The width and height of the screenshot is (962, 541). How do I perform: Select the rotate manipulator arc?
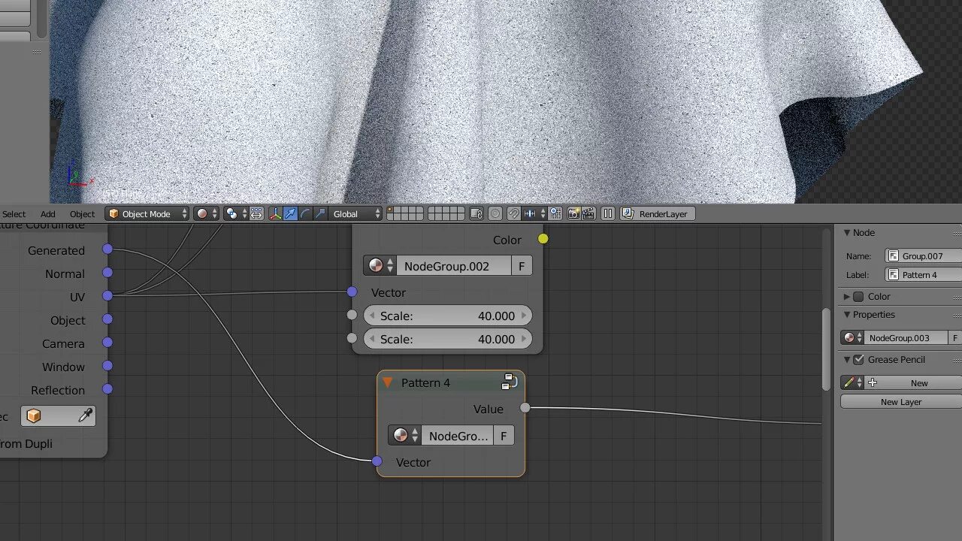coord(305,214)
